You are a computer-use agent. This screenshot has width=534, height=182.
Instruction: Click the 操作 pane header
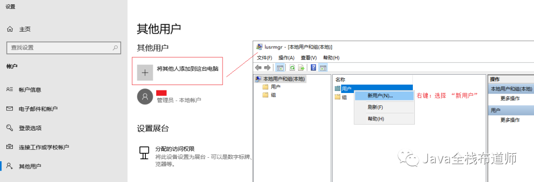click(x=511, y=79)
